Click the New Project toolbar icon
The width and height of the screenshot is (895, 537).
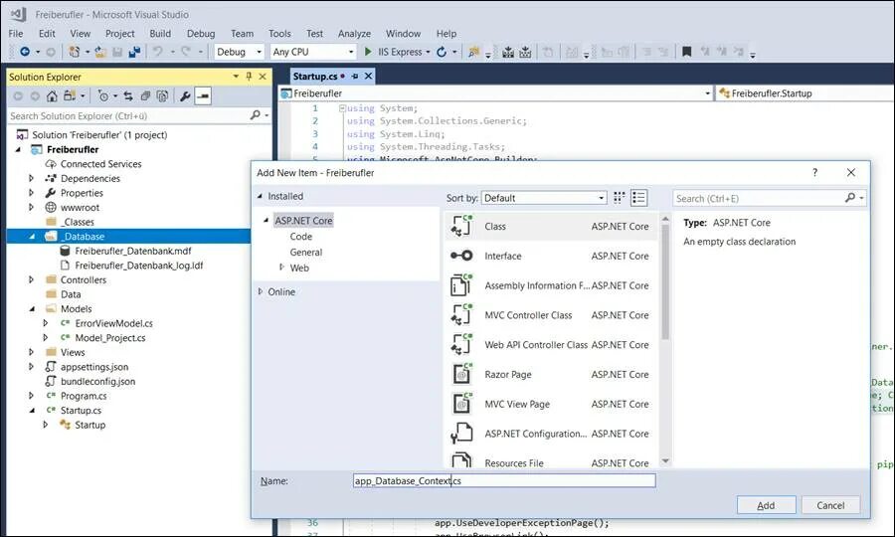click(x=75, y=52)
